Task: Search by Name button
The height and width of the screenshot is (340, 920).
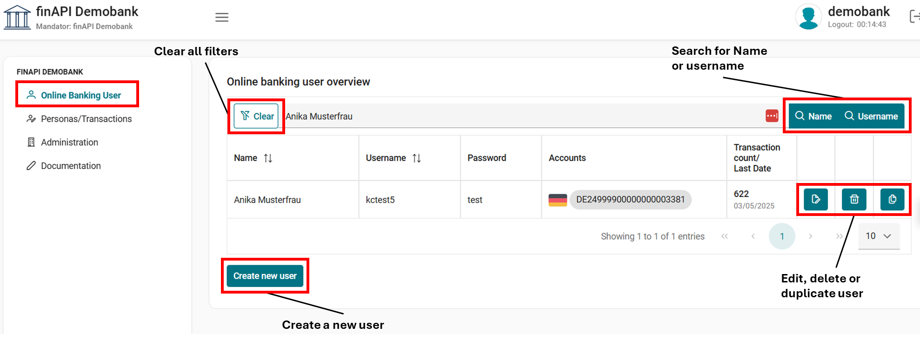Action: (x=813, y=116)
